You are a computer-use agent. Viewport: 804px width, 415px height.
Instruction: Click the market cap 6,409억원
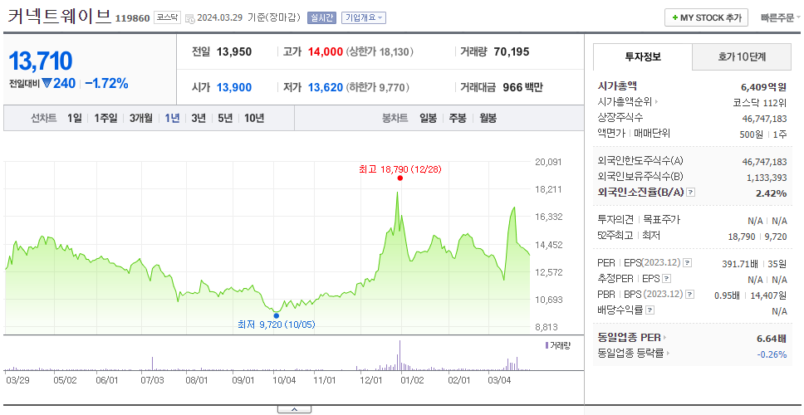point(763,87)
